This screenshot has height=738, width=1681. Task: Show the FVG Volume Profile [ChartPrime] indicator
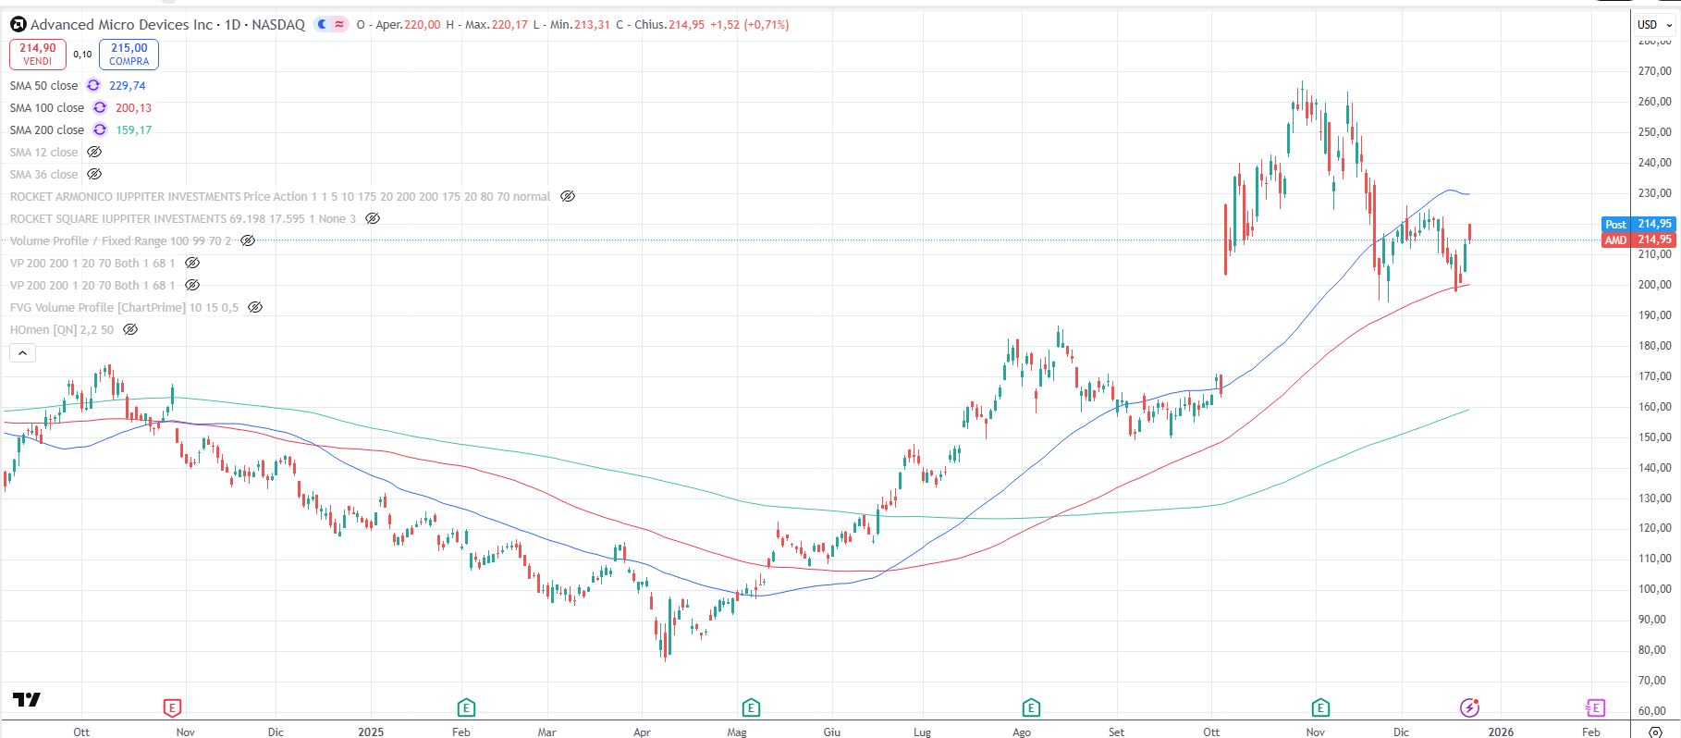(x=255, y=307)
